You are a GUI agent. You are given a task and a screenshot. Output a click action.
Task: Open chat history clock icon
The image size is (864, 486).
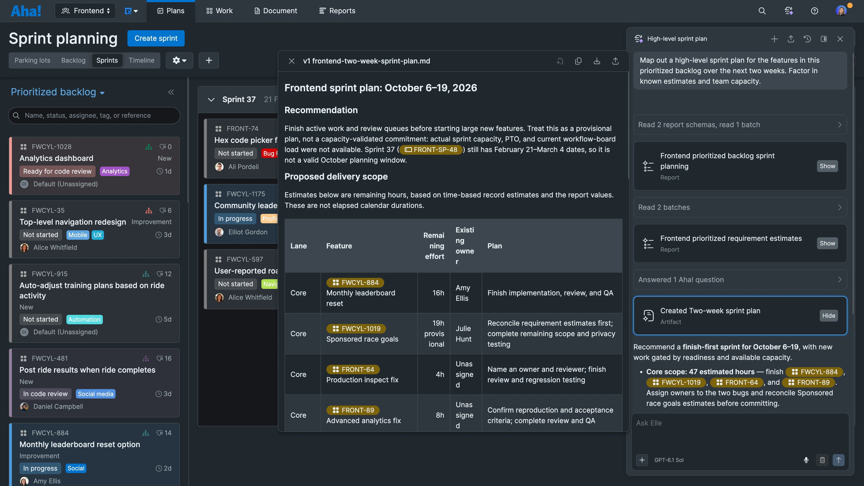click(807, 39)
